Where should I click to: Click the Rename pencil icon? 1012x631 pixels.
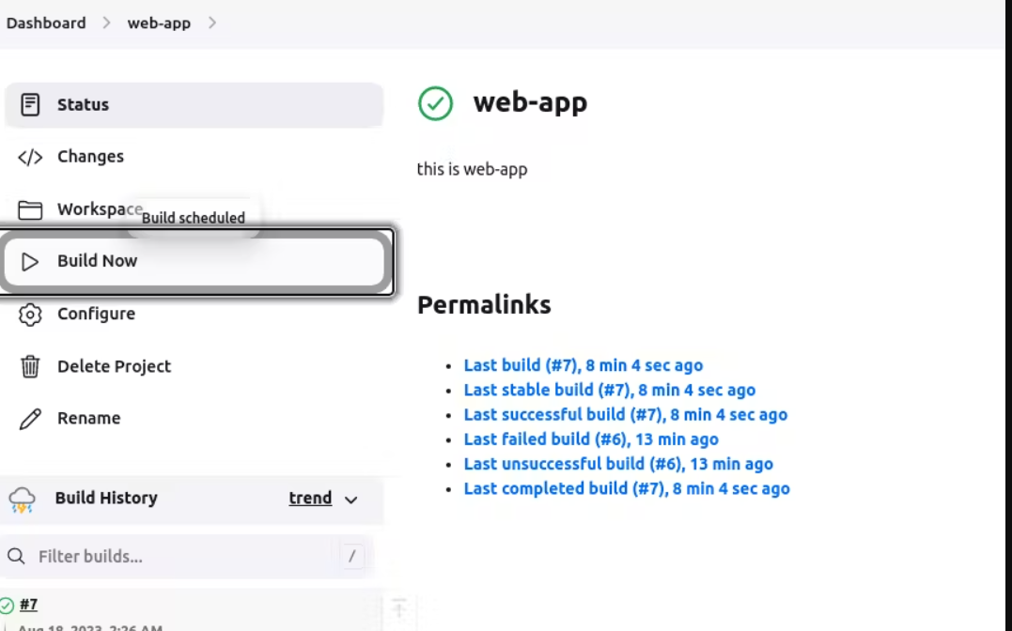[x=30, y=419]
